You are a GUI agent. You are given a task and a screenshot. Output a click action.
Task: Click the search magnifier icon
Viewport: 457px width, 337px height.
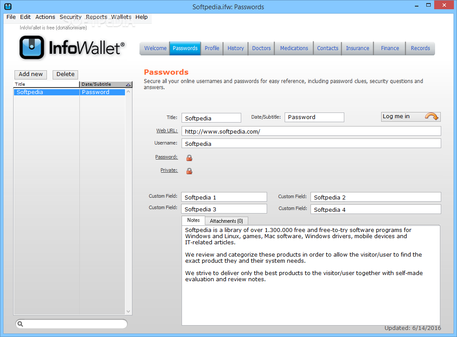point(20,323)
